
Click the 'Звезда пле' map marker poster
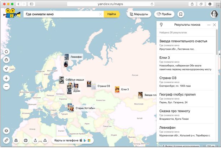140,95
